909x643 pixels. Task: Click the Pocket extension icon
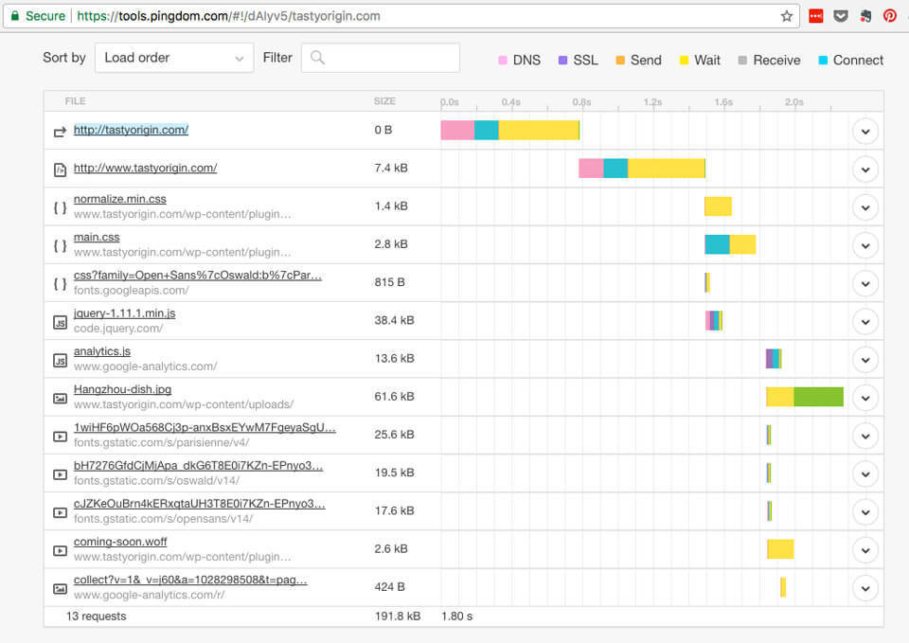tap(841, 16)
